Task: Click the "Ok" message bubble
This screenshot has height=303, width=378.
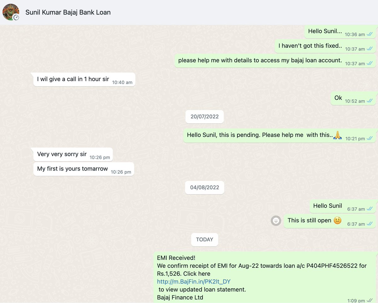Action: click(x=353, y=98)
